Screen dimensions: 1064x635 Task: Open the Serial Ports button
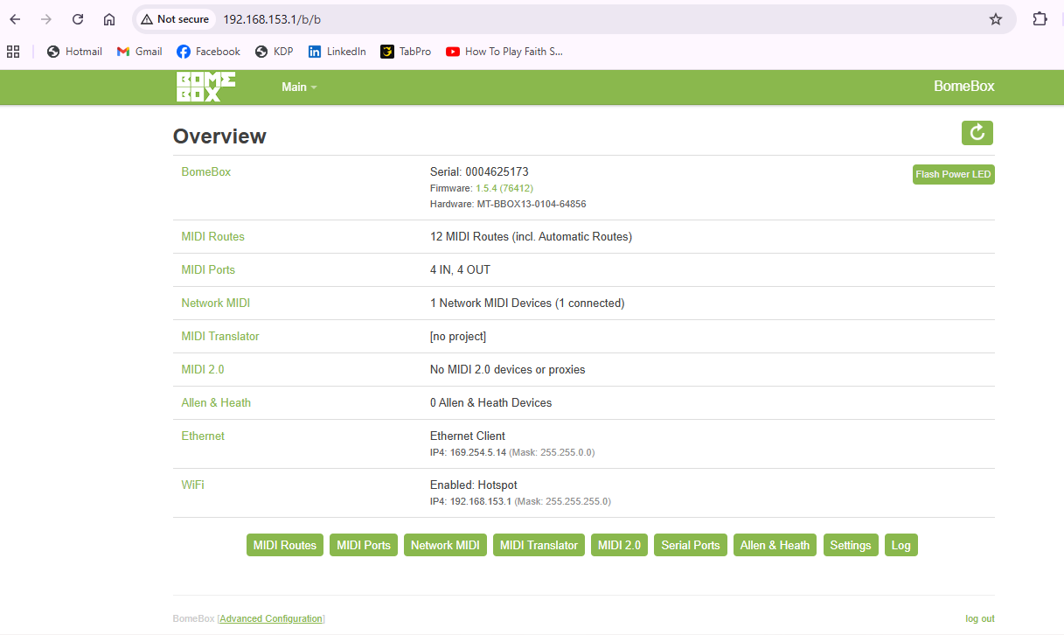point(690,545)
